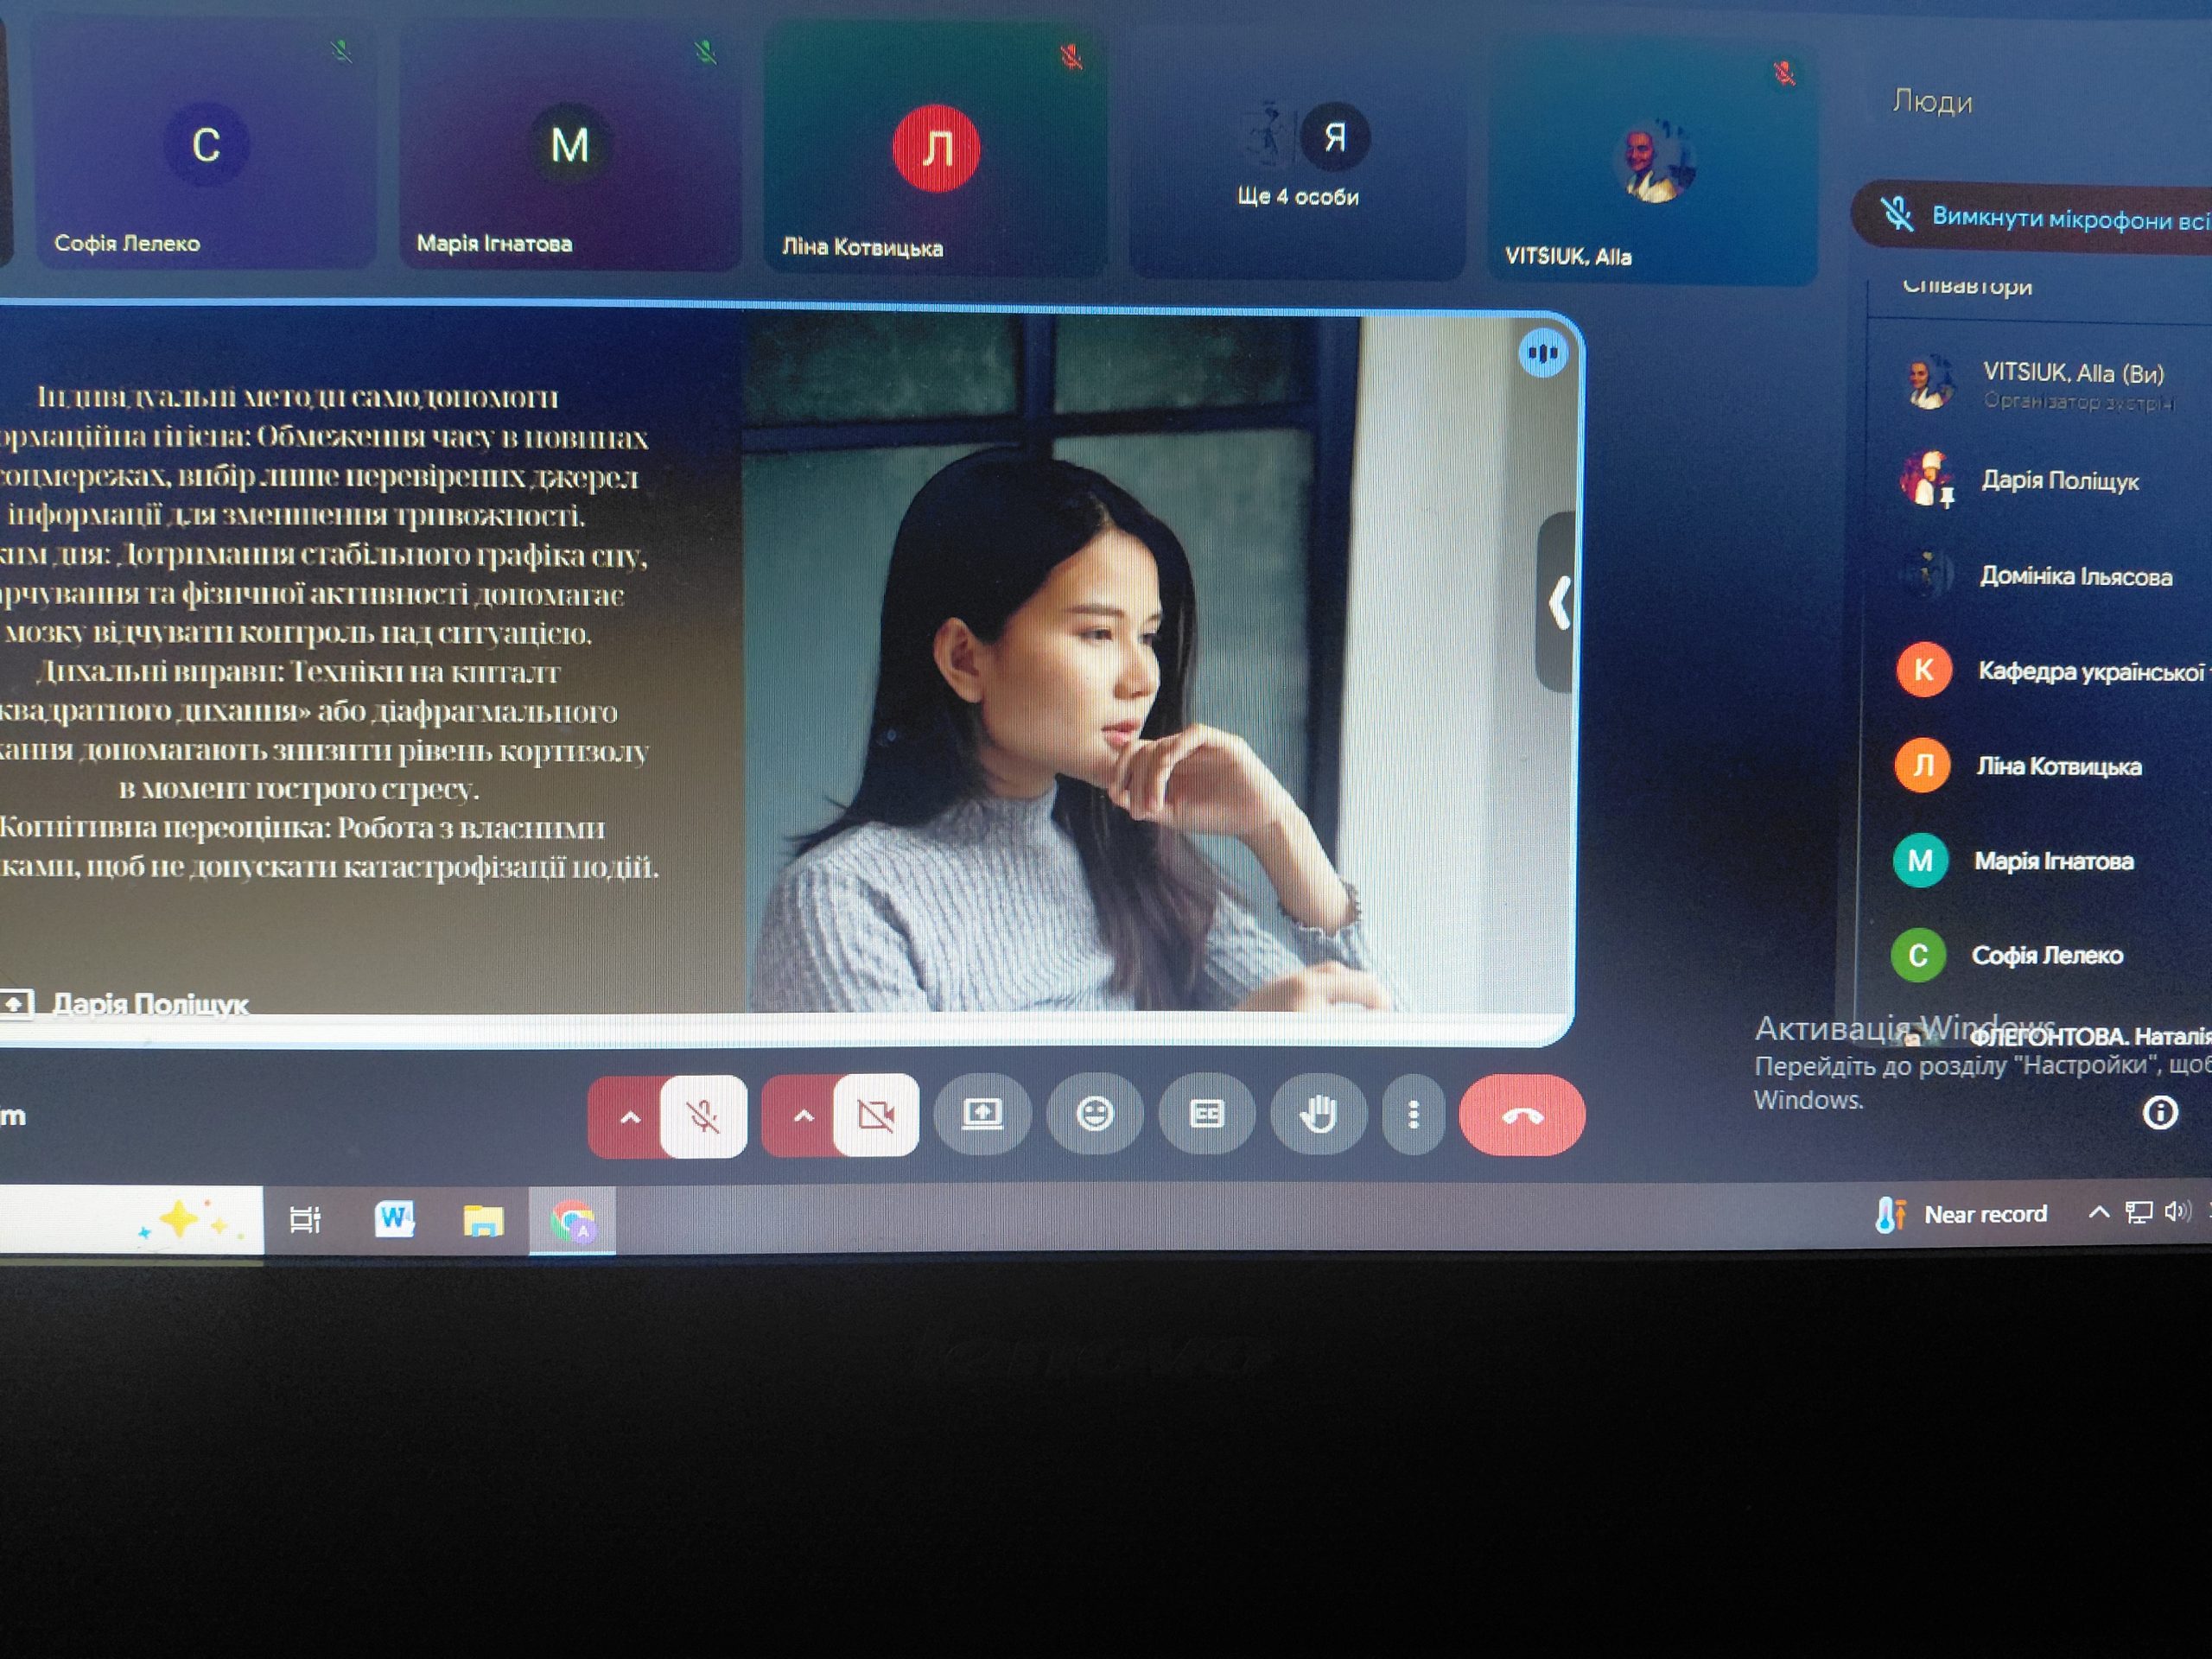This screenshot has width=2212, height=1659.
Task: Turn on captions button
Action: click(1206, 1114)
